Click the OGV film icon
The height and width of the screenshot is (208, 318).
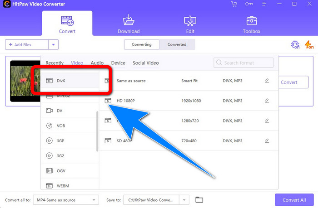pyautogui.click(x=49, y=170)
